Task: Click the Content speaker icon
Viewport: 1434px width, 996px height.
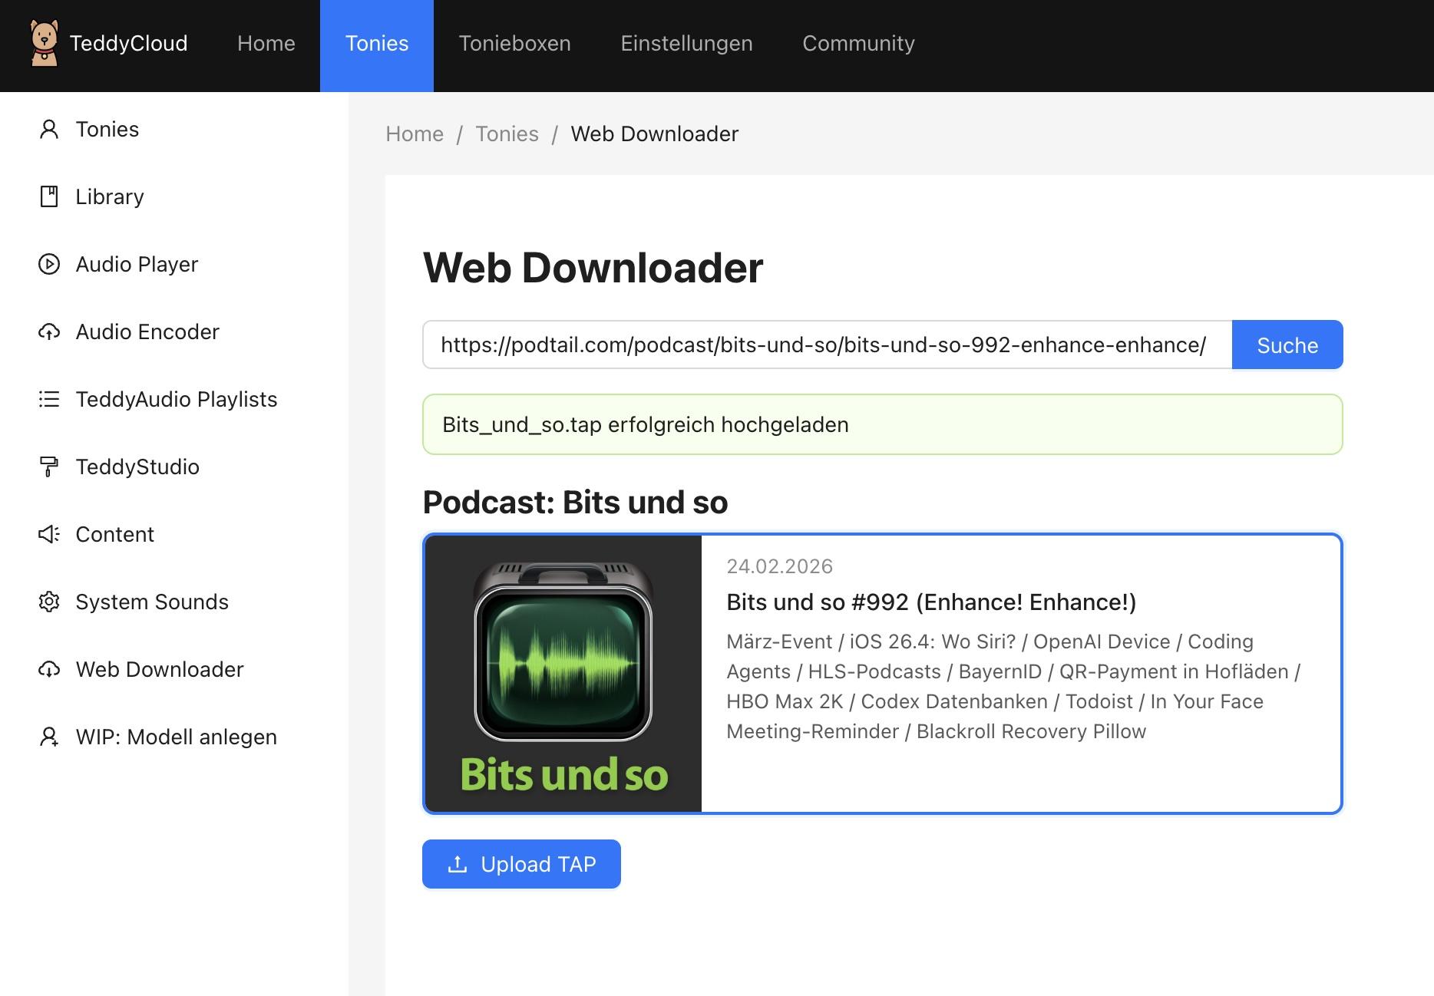Action: click(x=49, y=534)
